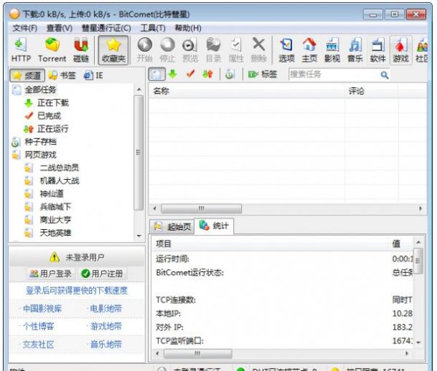Switch to the Bookmarks (书签) tab
The width and height of the screenshot is (437, 371).
(x=62, y=76)
